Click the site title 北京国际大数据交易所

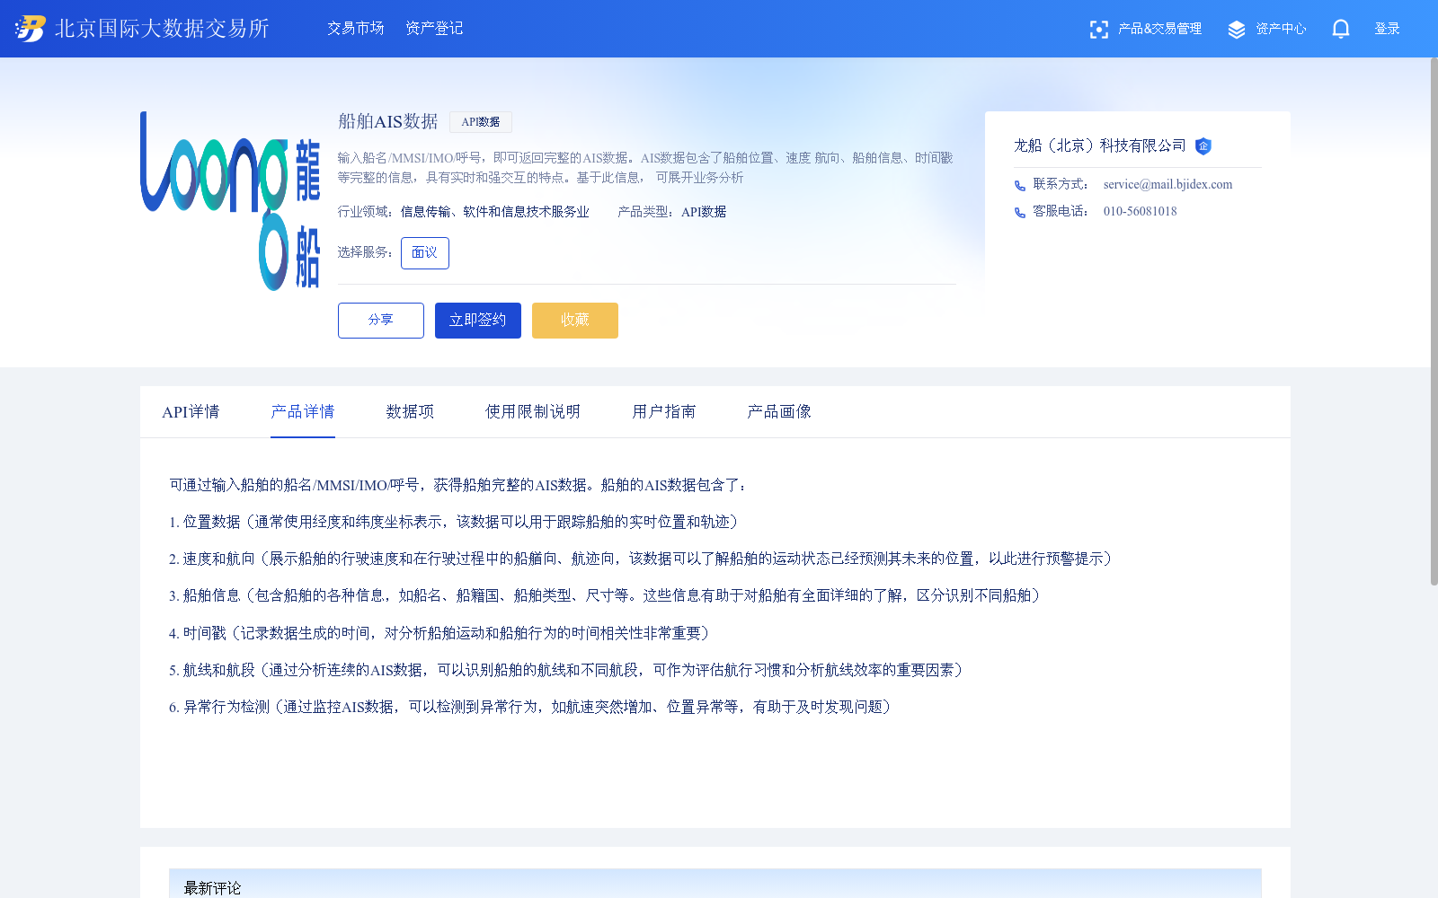click(162, 29)
